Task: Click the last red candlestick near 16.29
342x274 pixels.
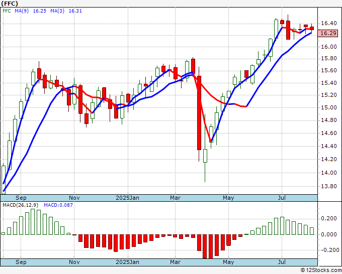Action: (x=312, y=28)
